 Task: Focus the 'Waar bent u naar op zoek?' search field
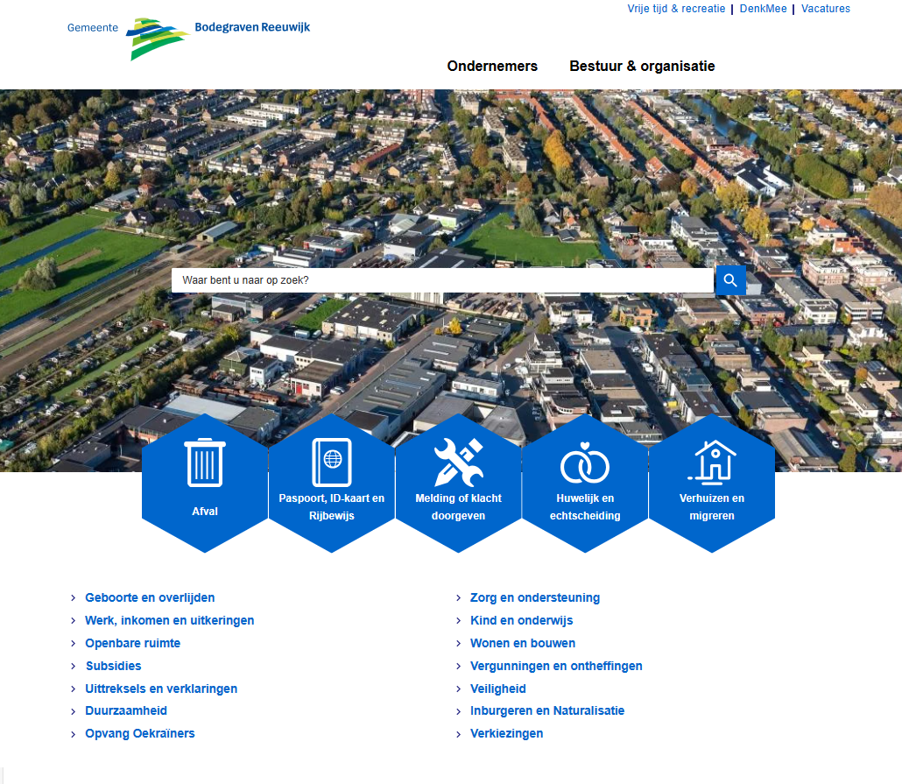[442, 280]
